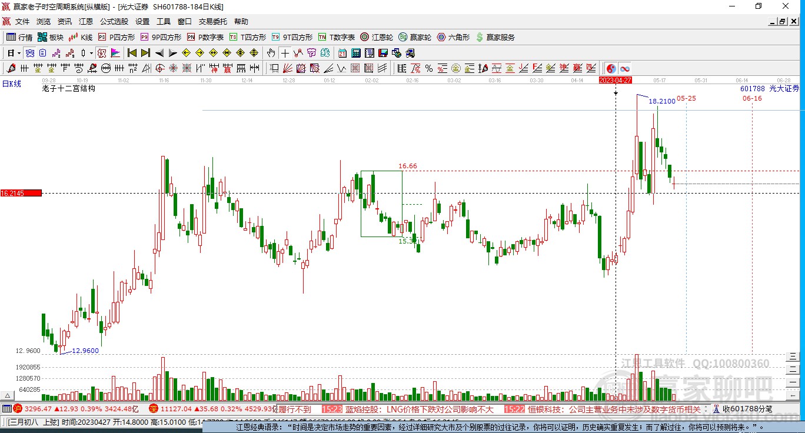Image resolution: width=805 pixels, height=433 pixels.
Task: Expand the candlestick chart type dropdown arrow
Action: coord(91,53)
